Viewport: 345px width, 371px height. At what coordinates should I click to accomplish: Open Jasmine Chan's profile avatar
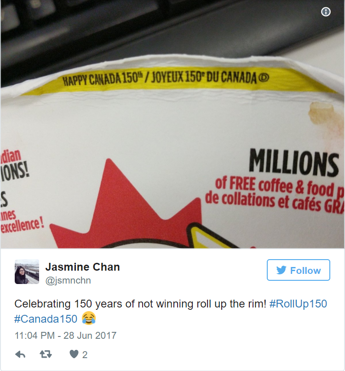tap(27, 272)
